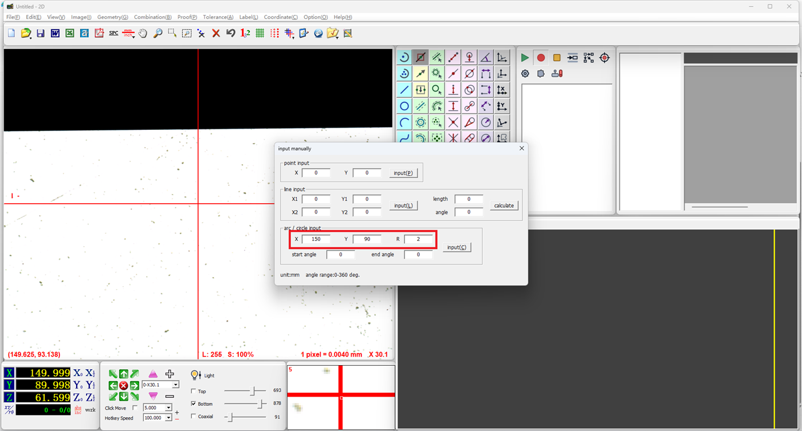This screenshot has height=431, width=802.
Task: Select the hand pan tool
Action: 143,33
